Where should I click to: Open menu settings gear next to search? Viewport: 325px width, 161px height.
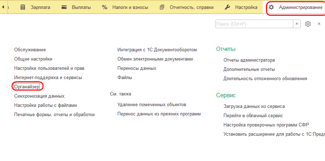point(308,24)
